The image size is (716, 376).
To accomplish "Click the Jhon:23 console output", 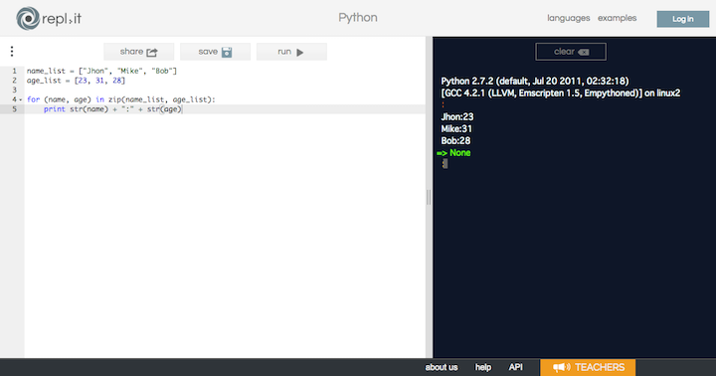I will pyautogui.click(x=457, y=117).
